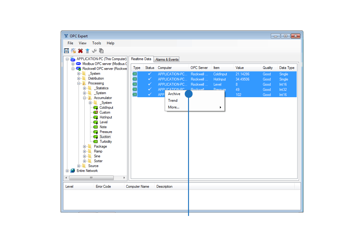Click the Suction tag icon in tree
This screenshot has width=364, height=243.
tap(96, 137)
